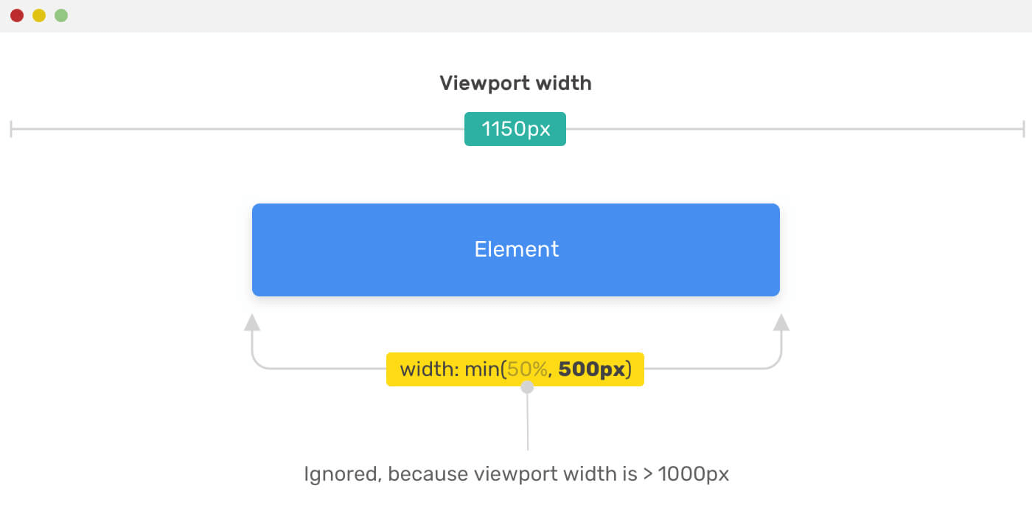Viewport: 1032px width, 522px height.
Task: Click the Element text label
Action: click(x=516, y=249)
